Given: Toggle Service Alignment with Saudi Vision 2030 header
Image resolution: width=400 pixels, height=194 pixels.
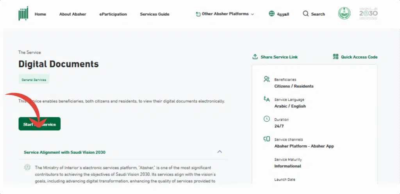Looking at the screenshot, I should [64, 152].
